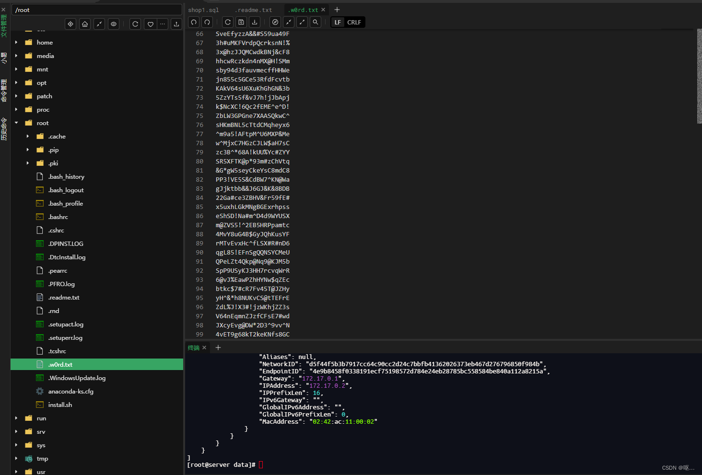Open the .readme.txt editor tab

coord(253,10)
